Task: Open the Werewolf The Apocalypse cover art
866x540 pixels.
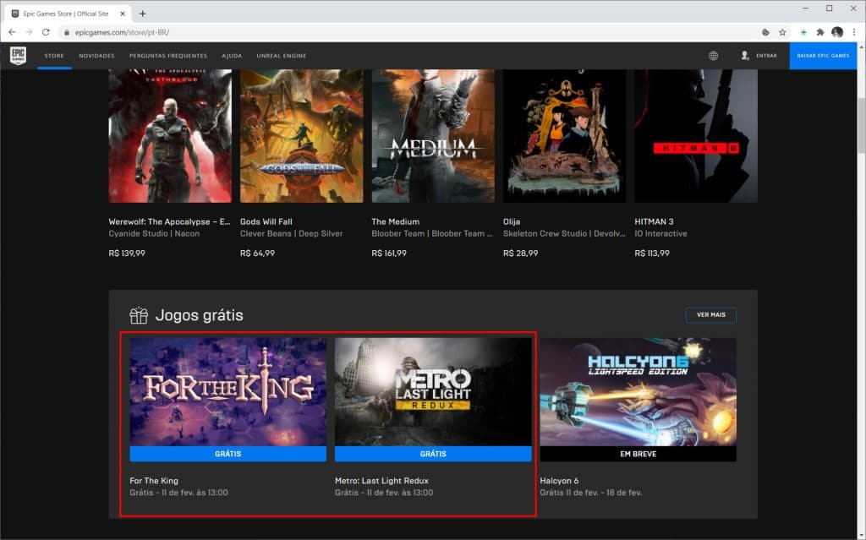Action: point(170,136)
